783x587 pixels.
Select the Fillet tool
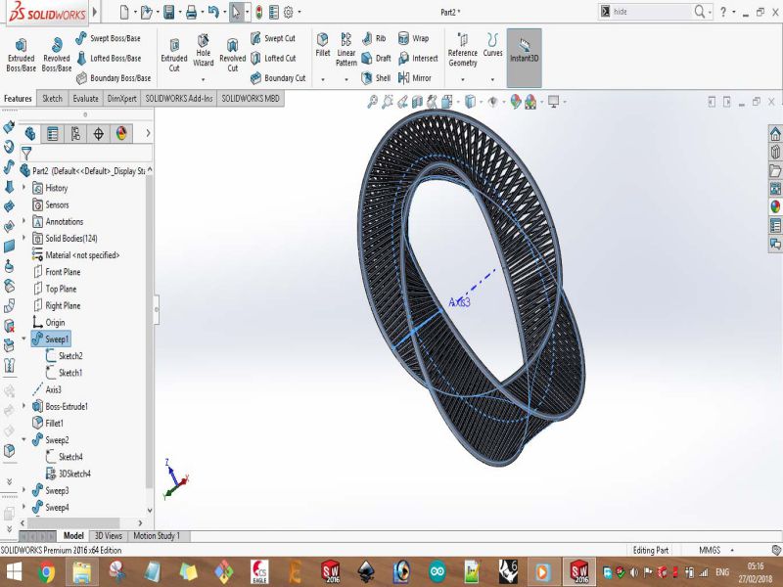click(x=323, y=45)
